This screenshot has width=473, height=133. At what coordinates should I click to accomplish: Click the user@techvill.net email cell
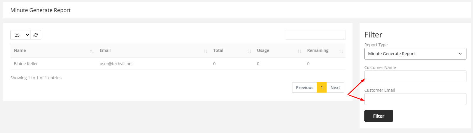pyautogui.click(x=116, y=64)
